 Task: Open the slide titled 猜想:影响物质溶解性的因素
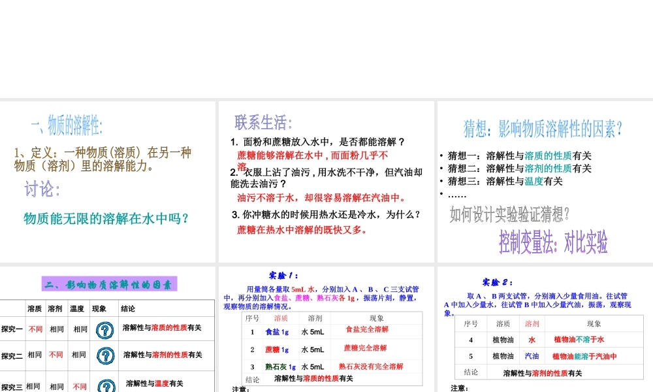click(545, 182)
